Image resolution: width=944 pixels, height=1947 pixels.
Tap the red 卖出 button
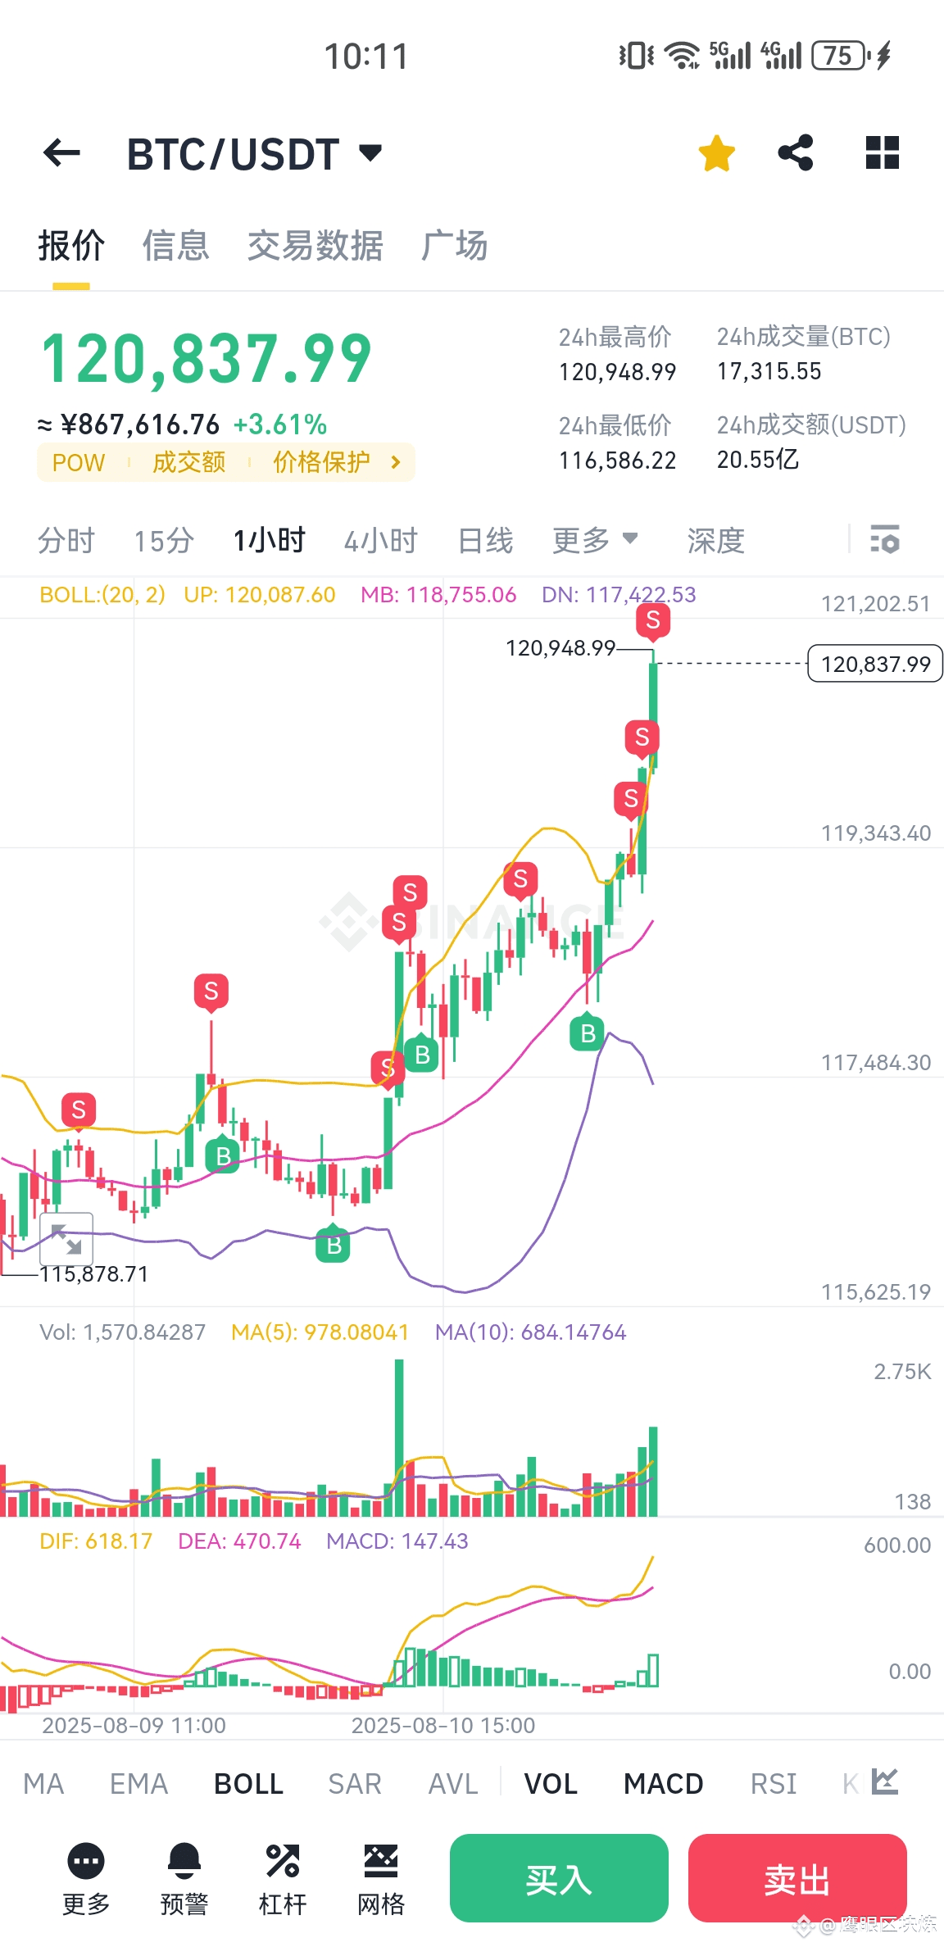click(797, 1878)
